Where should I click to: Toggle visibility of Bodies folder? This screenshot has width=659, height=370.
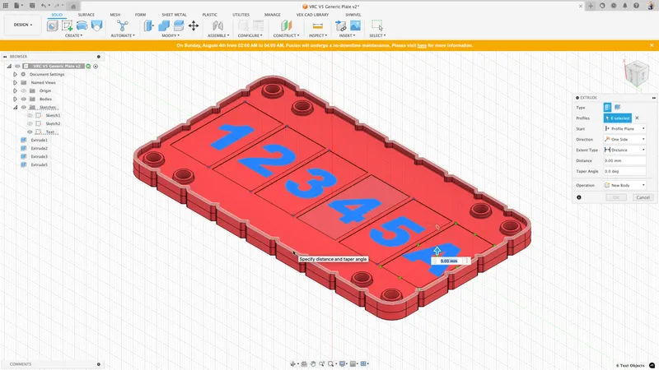(x=24, y=99)
